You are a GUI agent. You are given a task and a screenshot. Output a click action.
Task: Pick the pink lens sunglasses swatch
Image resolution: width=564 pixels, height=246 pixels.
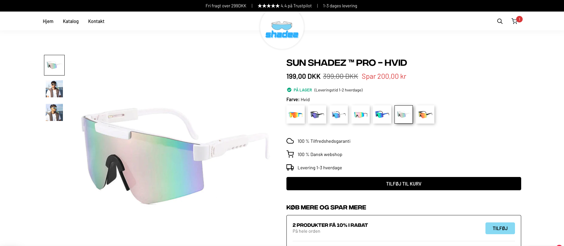click(361, 114)
